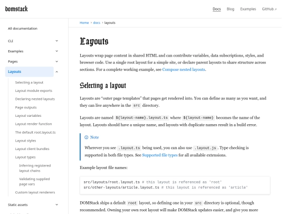Open the Docs nav item
The height and width of the screenshot is (214, 285).
click(217, 9)
